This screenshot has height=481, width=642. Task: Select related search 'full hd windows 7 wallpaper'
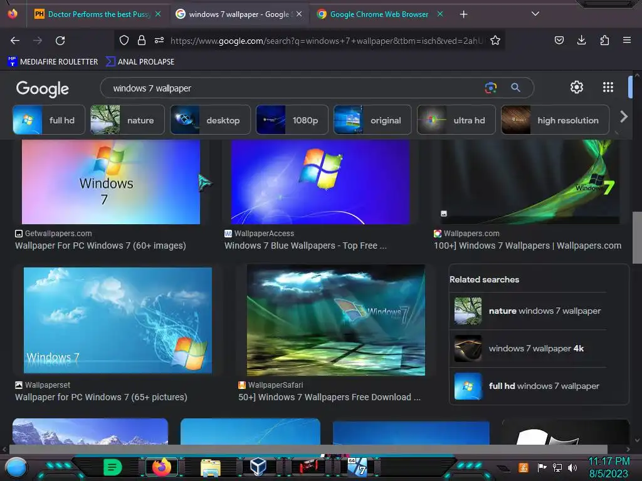528,386
